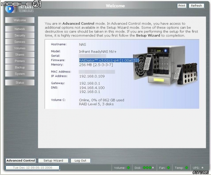This screenshot has height=175, width=211.
Task: Click the Print button
Action: pos(182,6)
